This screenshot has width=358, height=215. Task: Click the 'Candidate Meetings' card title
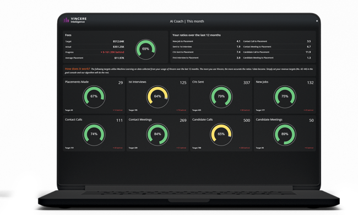[x=269, y=120]
